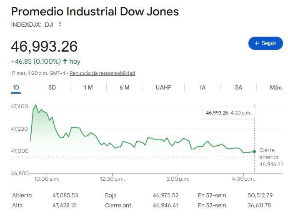Select the Máx. maximum range tab
This screenshot has height=219, width=288.
[x=276, y=87]
